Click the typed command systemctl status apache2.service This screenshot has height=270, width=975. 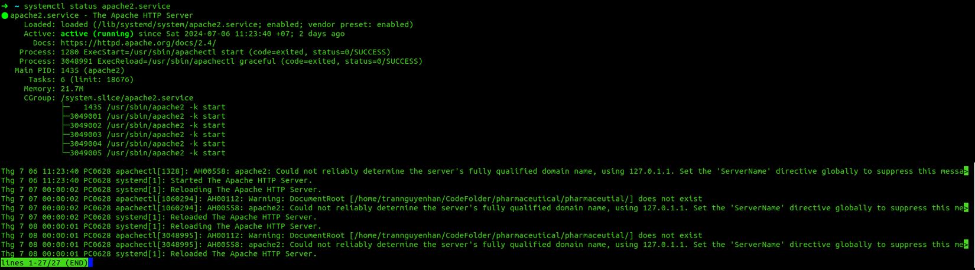coord(97,6)
